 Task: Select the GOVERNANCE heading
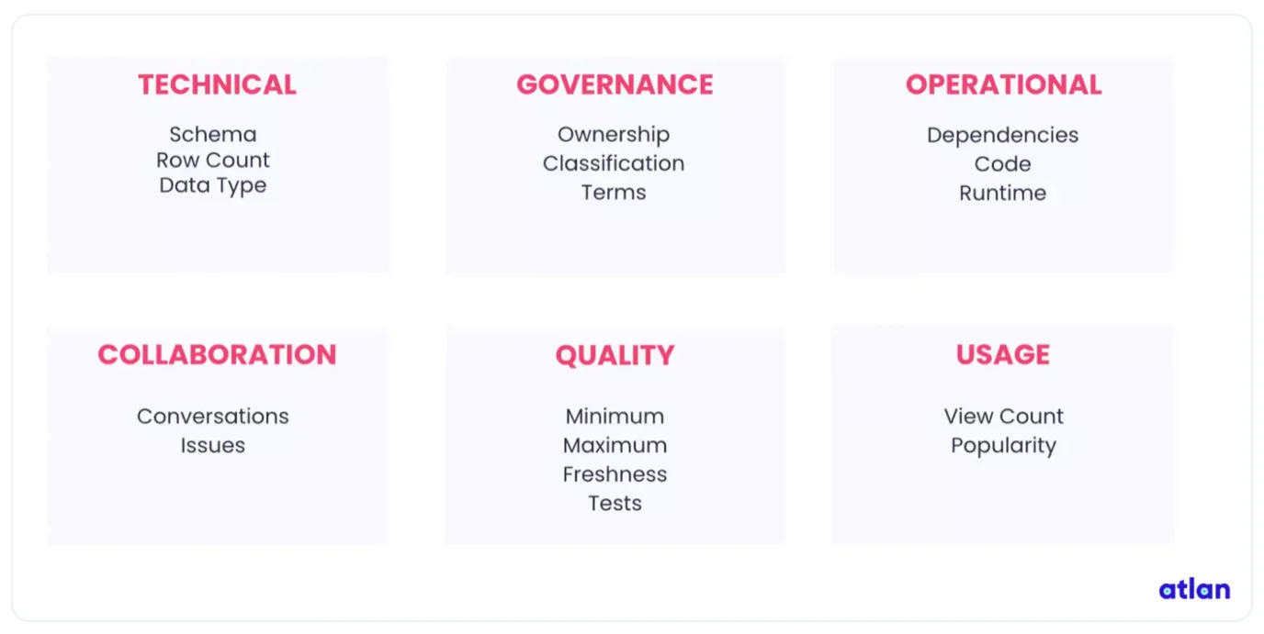coord(615,84)
